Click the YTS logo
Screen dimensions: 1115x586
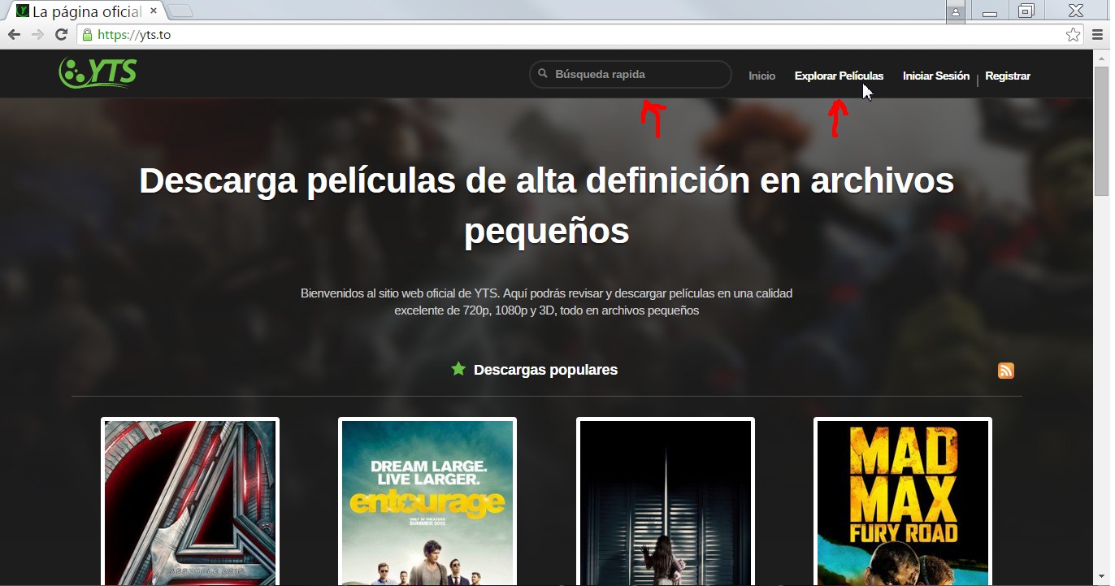tap(98, 73)
